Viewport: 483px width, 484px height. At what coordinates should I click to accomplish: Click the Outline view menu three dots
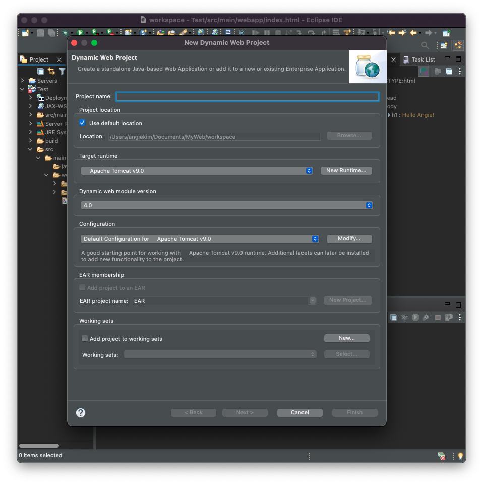(460, 71)
